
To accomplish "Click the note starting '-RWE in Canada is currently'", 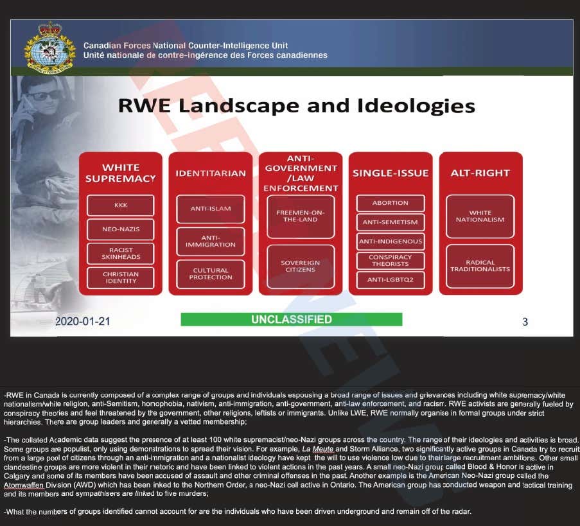I will pyautogui.click(x=288, y=408).
